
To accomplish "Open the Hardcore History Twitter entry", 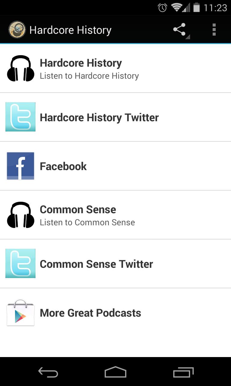I will (99, 117).
